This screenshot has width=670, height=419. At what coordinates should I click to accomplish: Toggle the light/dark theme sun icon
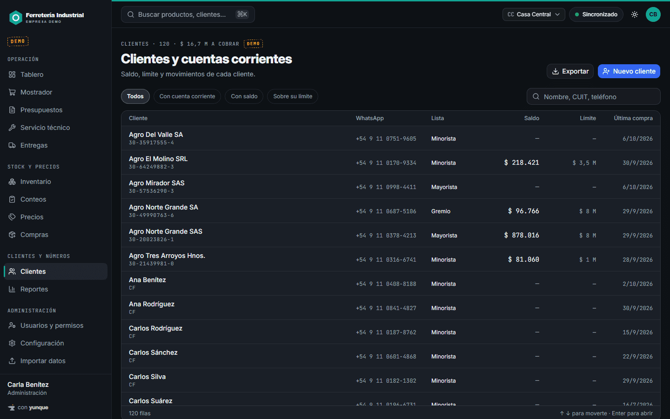635,14
